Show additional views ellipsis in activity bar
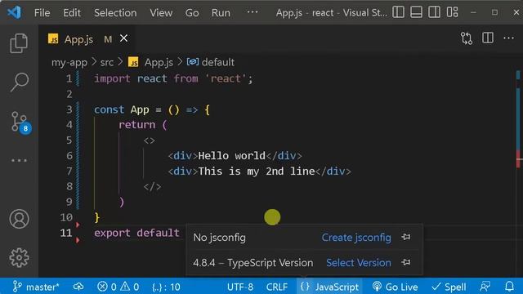523x294 pixels. pos(19,160)
